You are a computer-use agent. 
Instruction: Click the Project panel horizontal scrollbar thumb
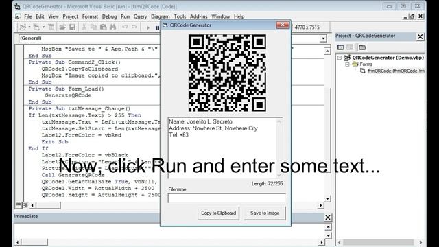[378, 242]
